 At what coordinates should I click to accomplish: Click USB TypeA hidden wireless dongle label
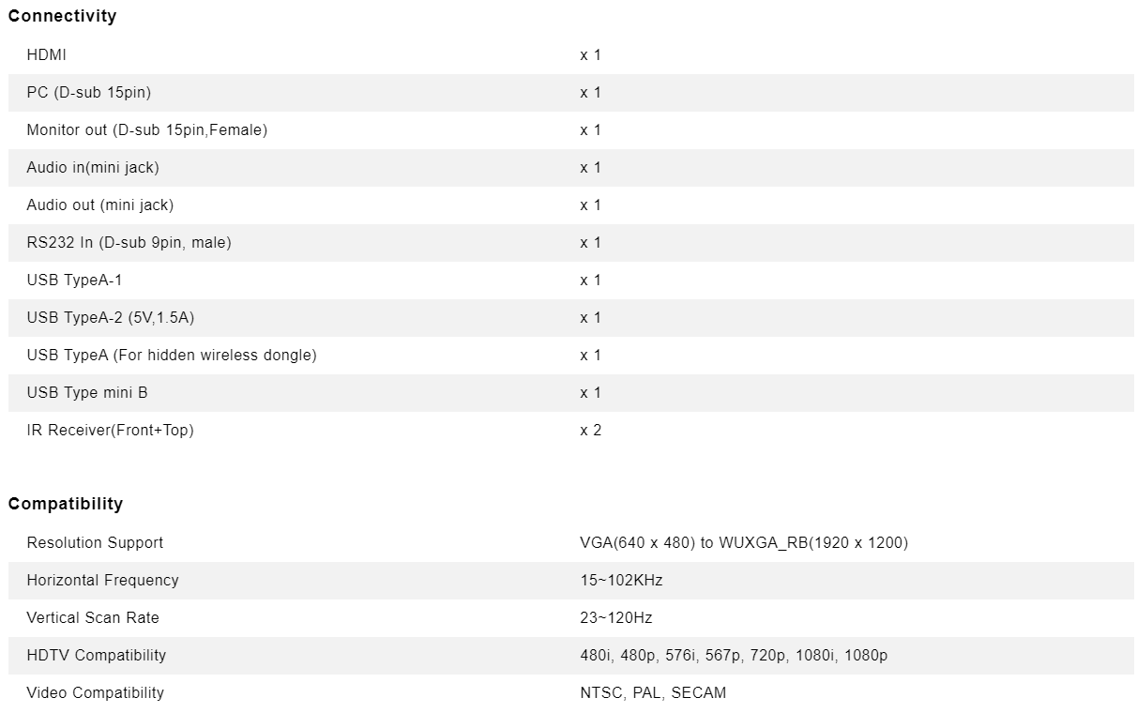[172, 356]
